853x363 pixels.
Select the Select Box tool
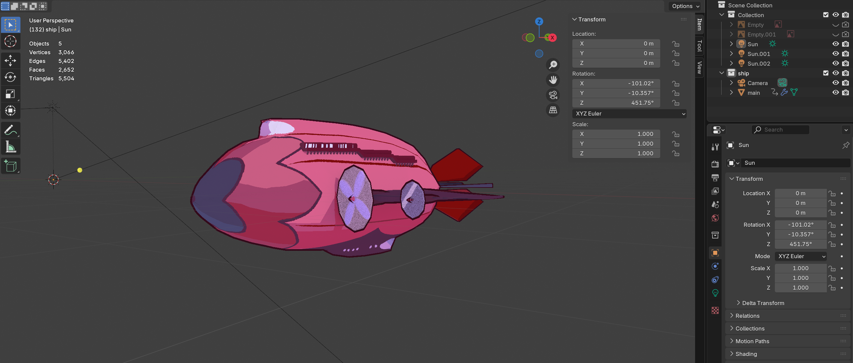click(x=10, y=25)
